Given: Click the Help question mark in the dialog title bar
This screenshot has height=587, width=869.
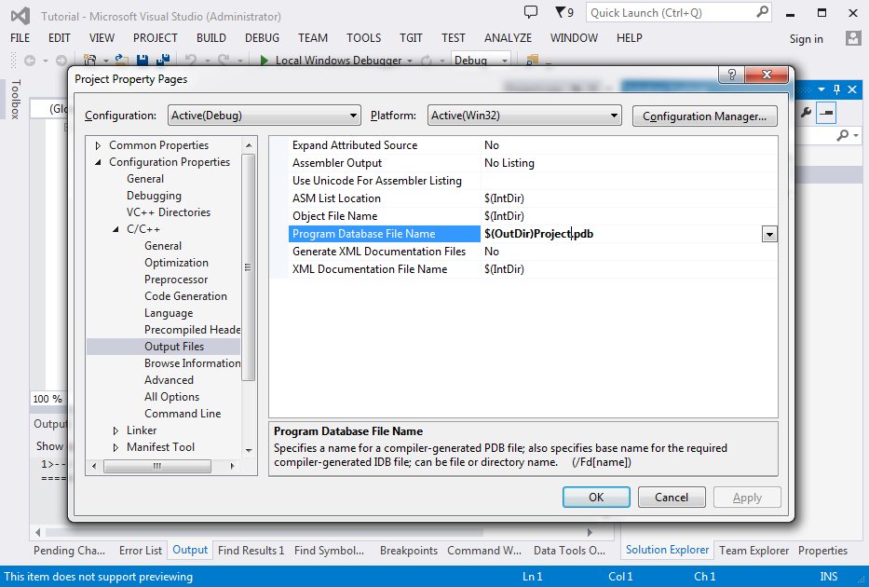Looking at the screenshot, I should point(731,75).
